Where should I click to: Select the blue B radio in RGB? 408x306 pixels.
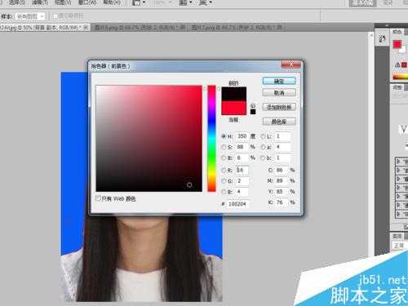coord(224,192)
